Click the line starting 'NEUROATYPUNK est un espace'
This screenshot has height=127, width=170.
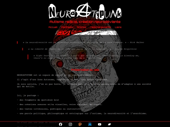click(56, 75)
